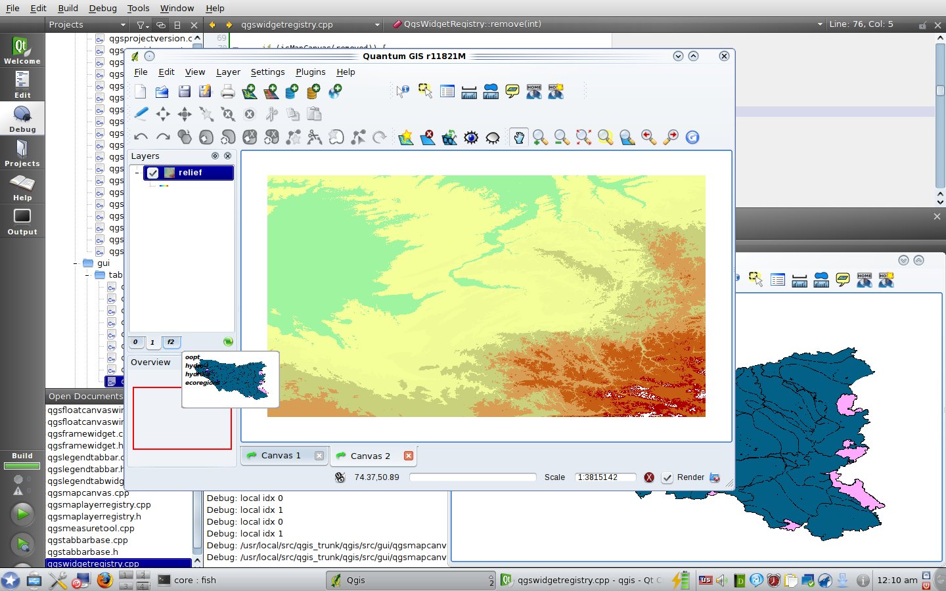Click in the Scale input field

coord(604,477)
